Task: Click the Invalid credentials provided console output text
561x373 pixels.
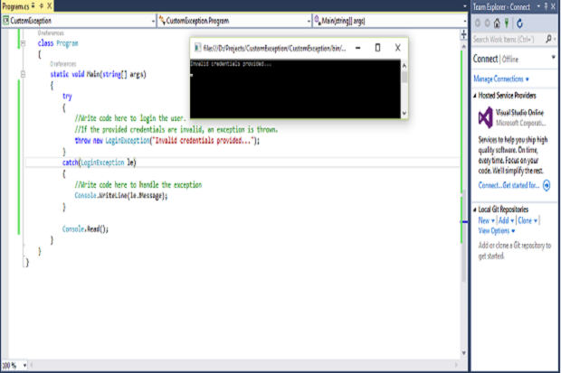Action: pyautogui.click(x=231, y=63)
